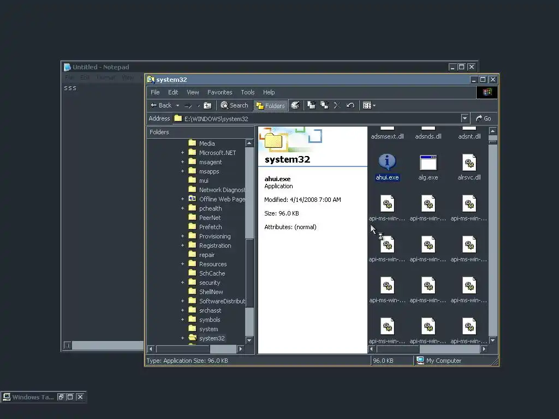Go up one folder level with Up icon
Screen dimensions: 559x419
pyautogui.click(x=207, y=105)
